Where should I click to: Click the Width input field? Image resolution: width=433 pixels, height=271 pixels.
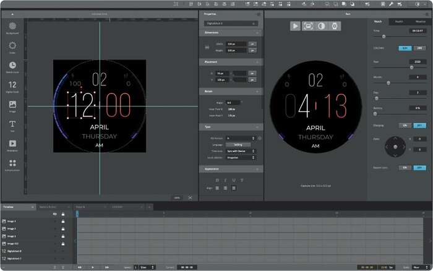pos(236,44)
